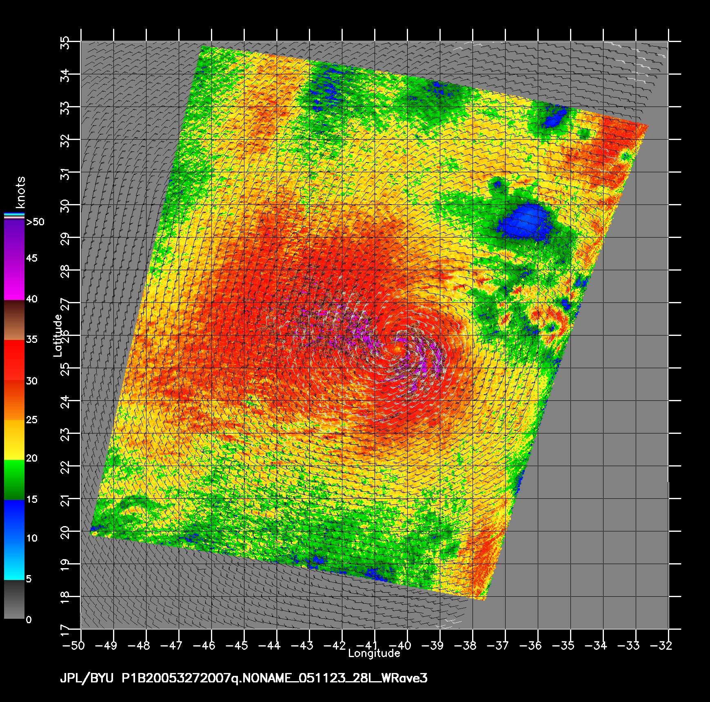Click the '35' value beside the color bar
This screenshot has height=702, width=710.
tap(32, 339)
